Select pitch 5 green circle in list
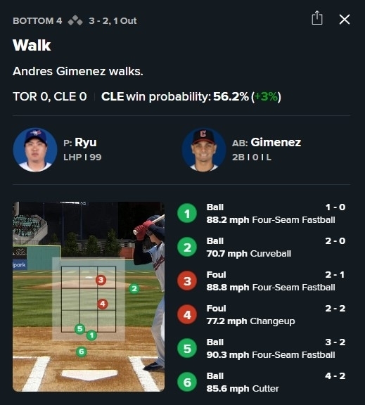The height and width of the screenshot is (405, 365). pyautogui.click(x=187, y=349)
